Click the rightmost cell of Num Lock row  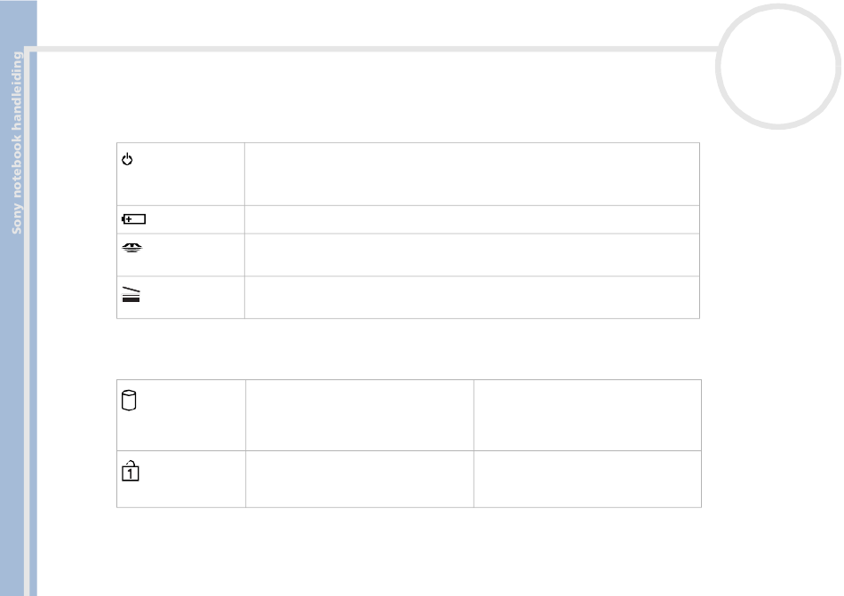(x=587, y=480)
